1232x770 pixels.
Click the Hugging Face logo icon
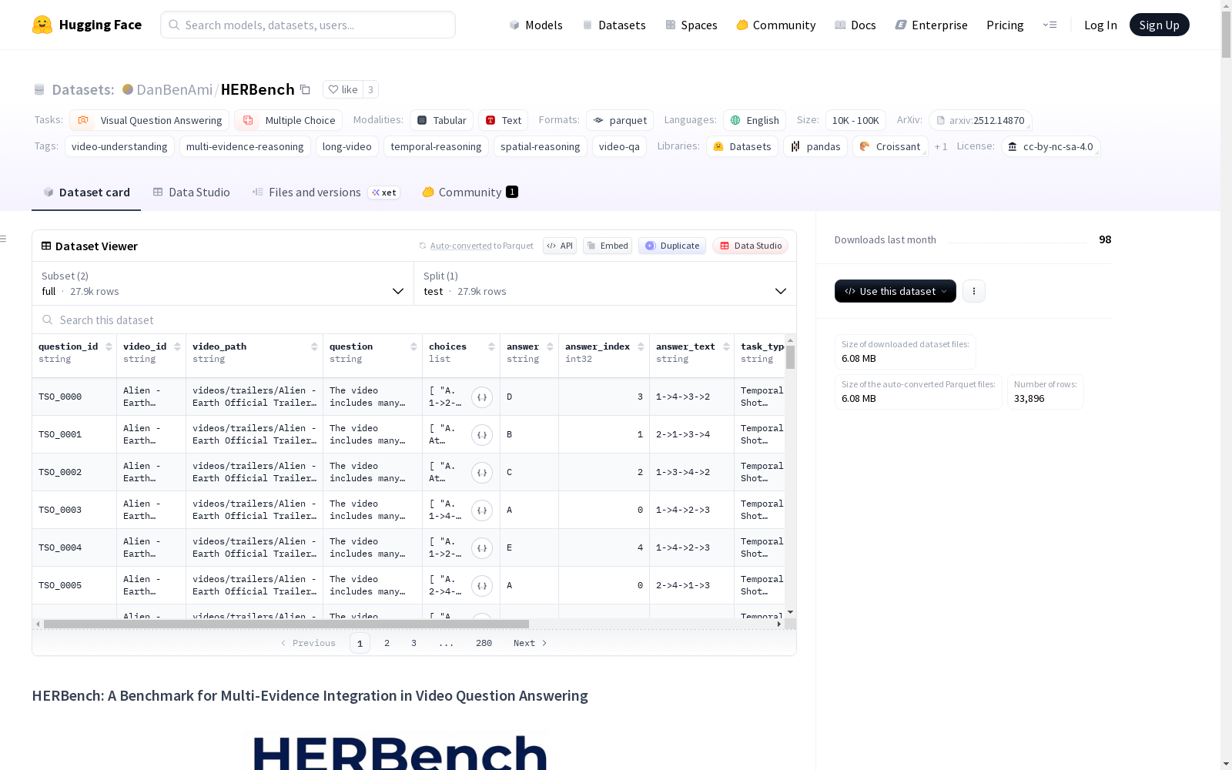coord(42,25)
